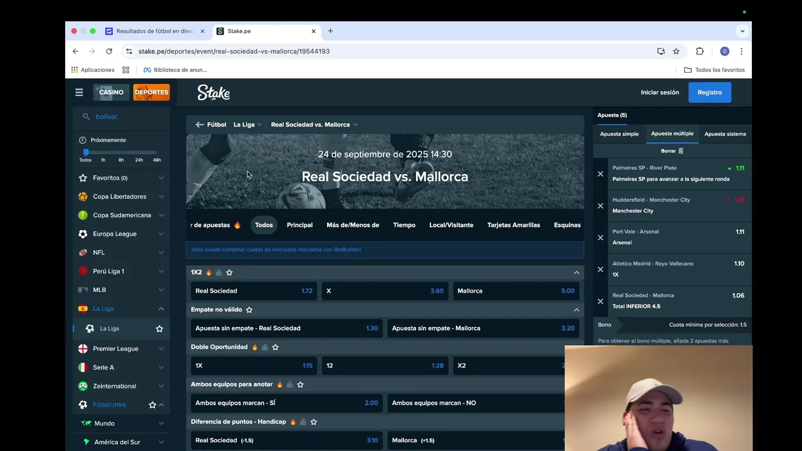The width and height of the screenshot is (802, 451).
Task: Click the browser address bar URL
Action: 234,51
